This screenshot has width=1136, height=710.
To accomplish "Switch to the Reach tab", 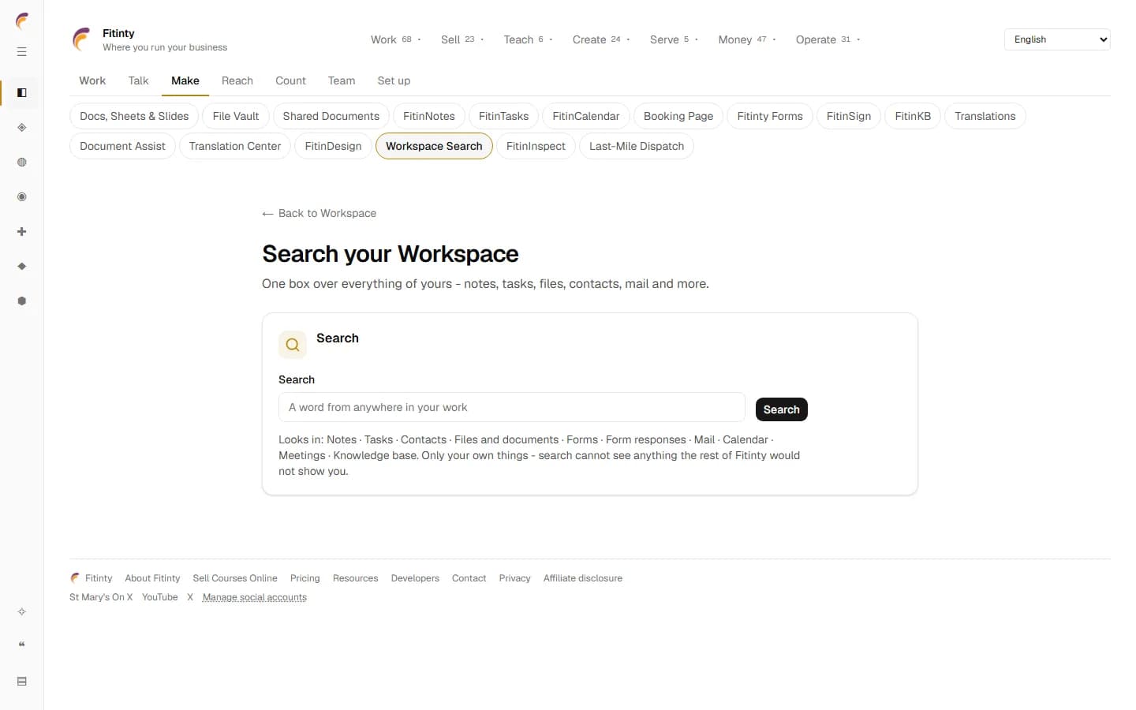I will pyautogui.click(x=237, y=80).
